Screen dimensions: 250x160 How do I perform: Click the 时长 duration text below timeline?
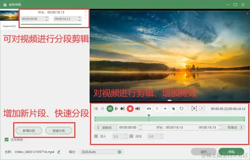(x=170, y=128)
